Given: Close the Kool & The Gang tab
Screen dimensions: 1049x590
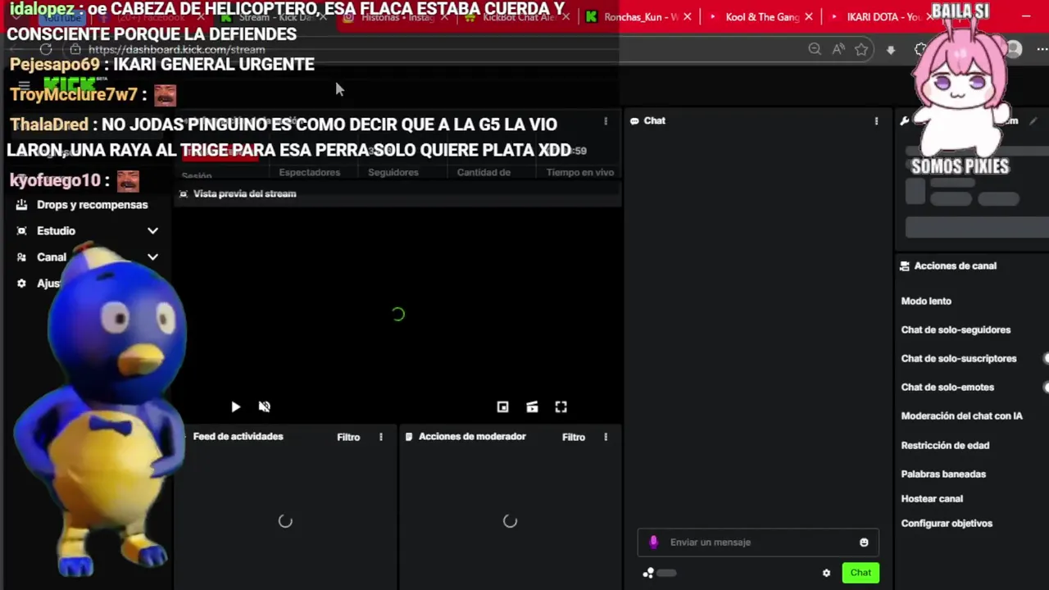Looking at the screenshot, I should 809,16.
